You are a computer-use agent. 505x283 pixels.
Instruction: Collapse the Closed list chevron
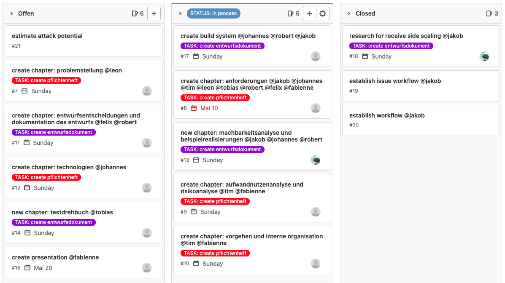click(349, 13)
